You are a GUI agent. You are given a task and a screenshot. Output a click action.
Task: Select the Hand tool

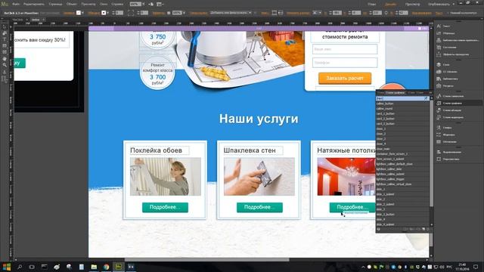5,59
